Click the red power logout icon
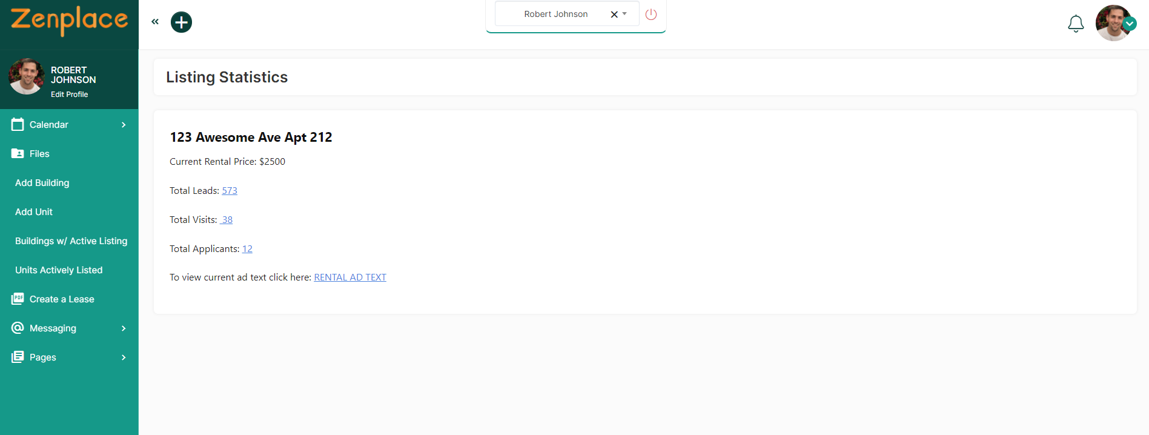The width and height of the screenshot is (1149, 435). point(651,14)
